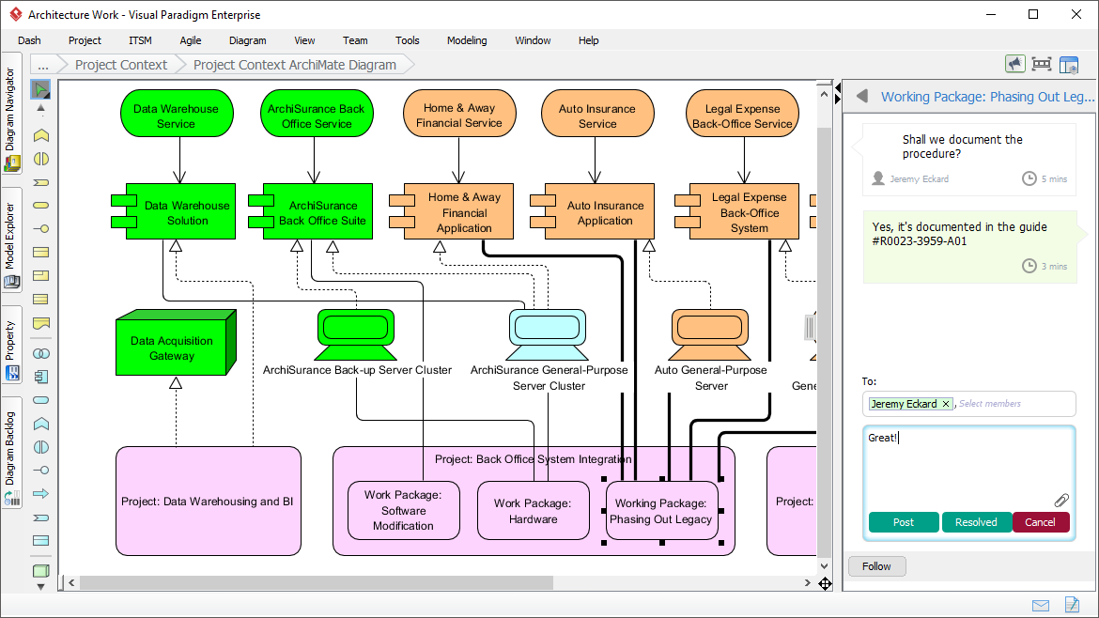Click the document note icon in the status bar
This screenshot has height=618, width=1099.
coord(1071,605)
